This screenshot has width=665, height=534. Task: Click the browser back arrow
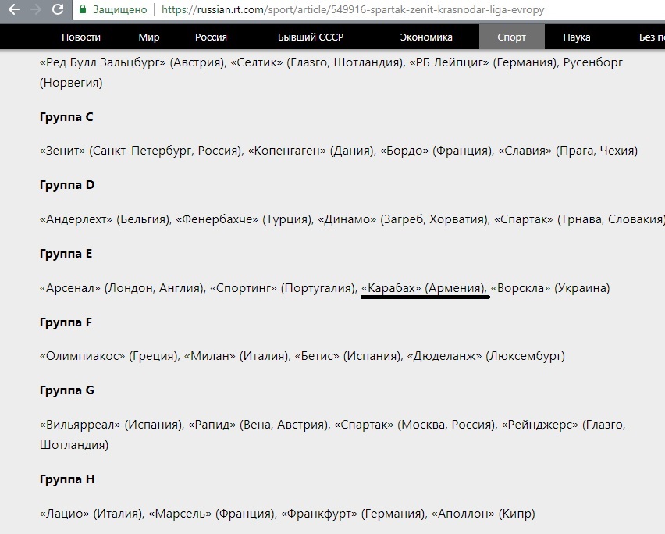coord(13,9)
